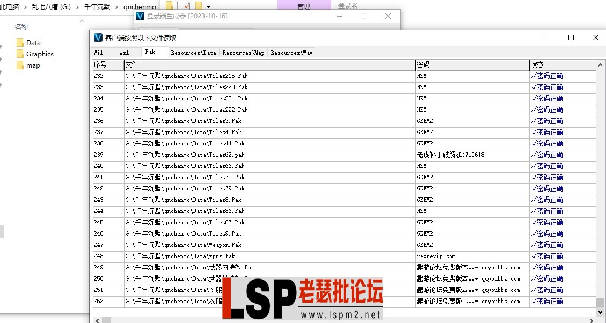This screenshot has height=323, width=606.
Task: Select the map folder
Action: [33, 65]
